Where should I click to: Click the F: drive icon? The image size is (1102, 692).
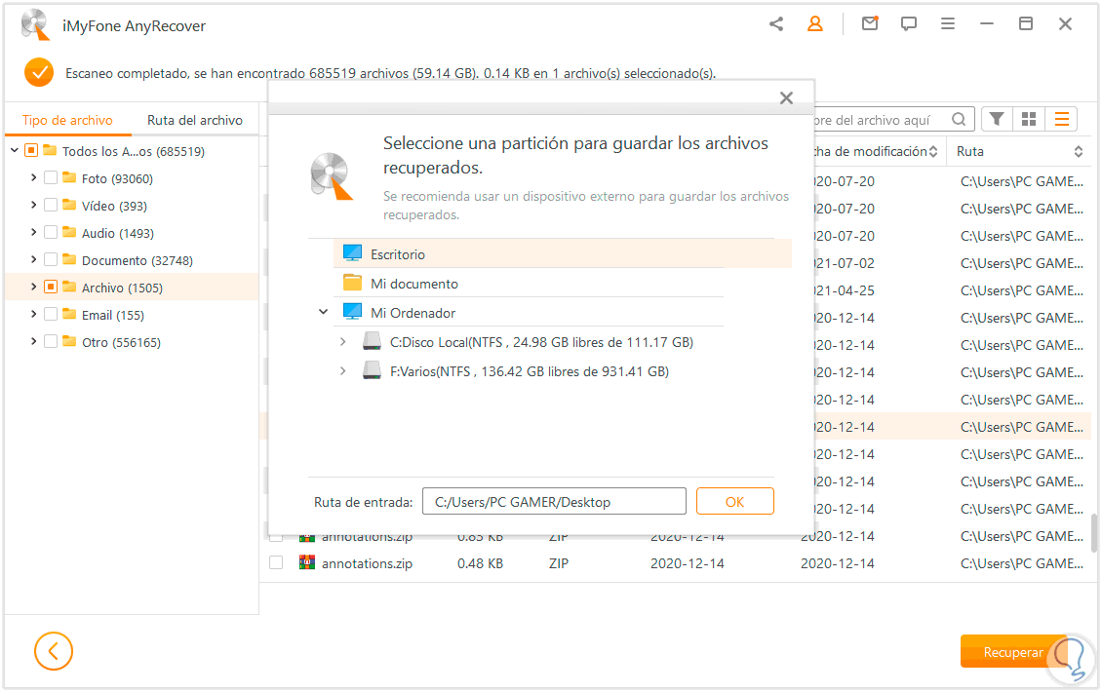pyautogui.click(x=372, y=371)
